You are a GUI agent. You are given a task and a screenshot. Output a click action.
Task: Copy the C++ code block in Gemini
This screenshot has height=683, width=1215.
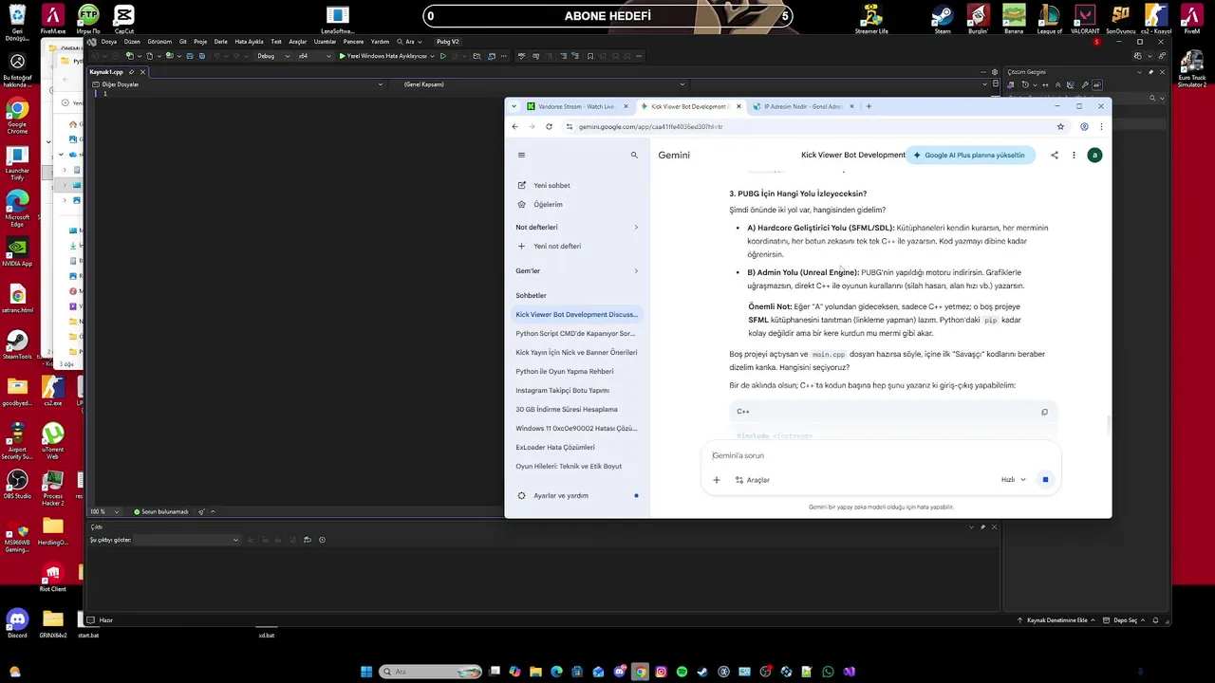coord(1044,412)
